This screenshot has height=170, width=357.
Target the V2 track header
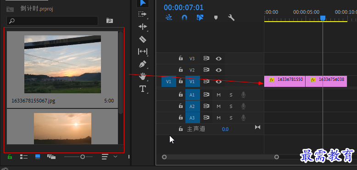(x=192, y=70)
